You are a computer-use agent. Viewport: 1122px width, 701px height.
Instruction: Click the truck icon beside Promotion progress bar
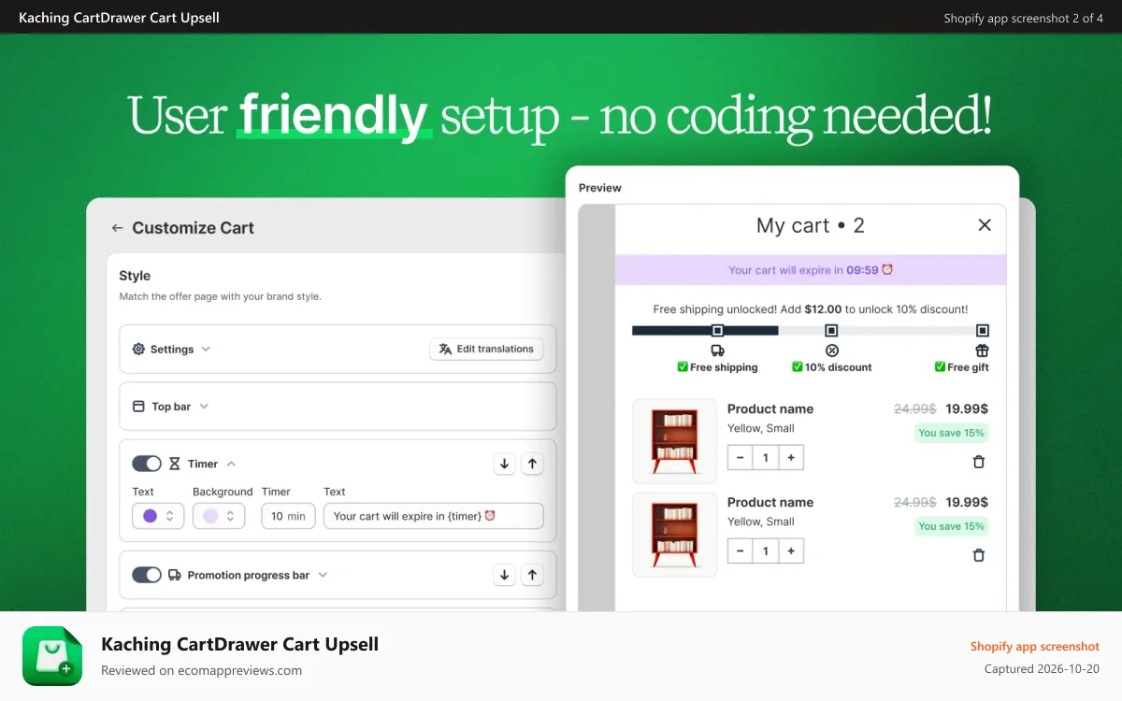[x=175, y=575]
